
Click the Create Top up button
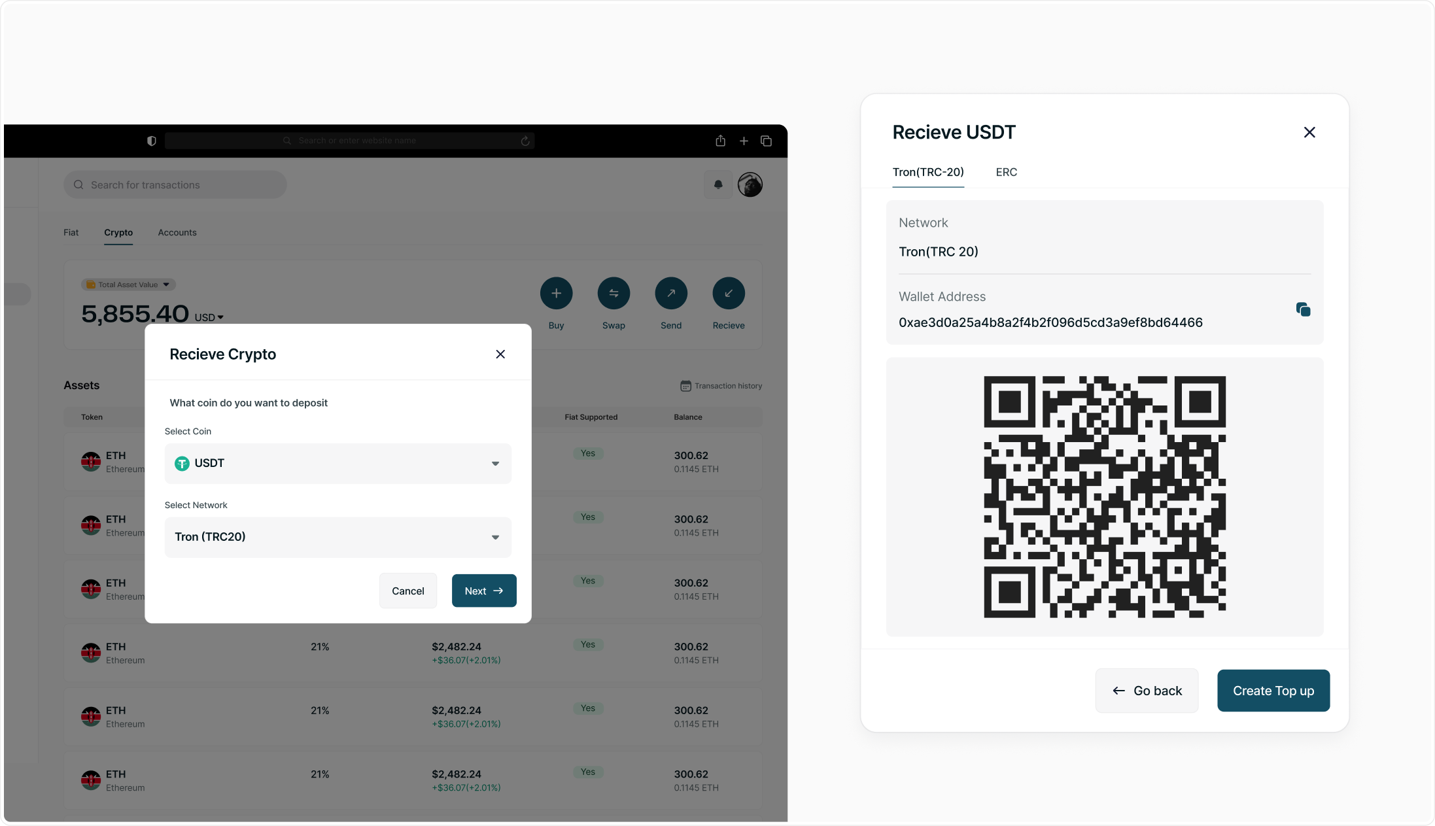1273,691
